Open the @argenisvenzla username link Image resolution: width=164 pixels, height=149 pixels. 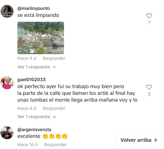[34, 130]
